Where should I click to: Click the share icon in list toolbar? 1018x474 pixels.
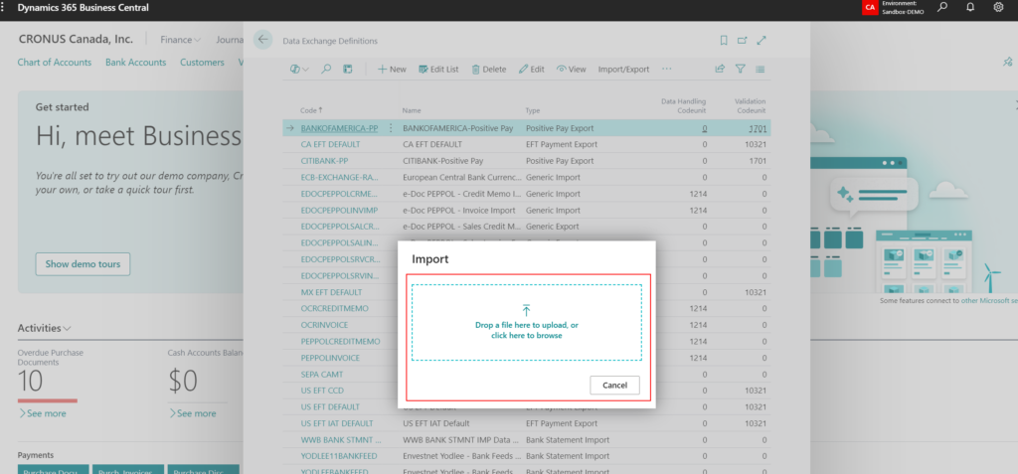point(720,69)
